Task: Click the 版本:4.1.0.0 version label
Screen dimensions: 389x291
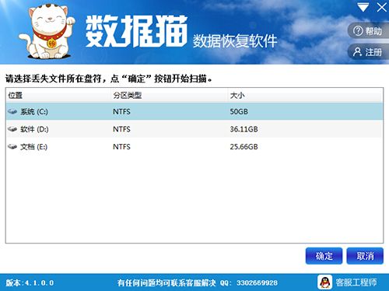Action: point(30,282)
